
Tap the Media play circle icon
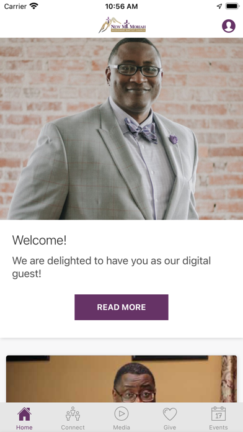(122, 413)
